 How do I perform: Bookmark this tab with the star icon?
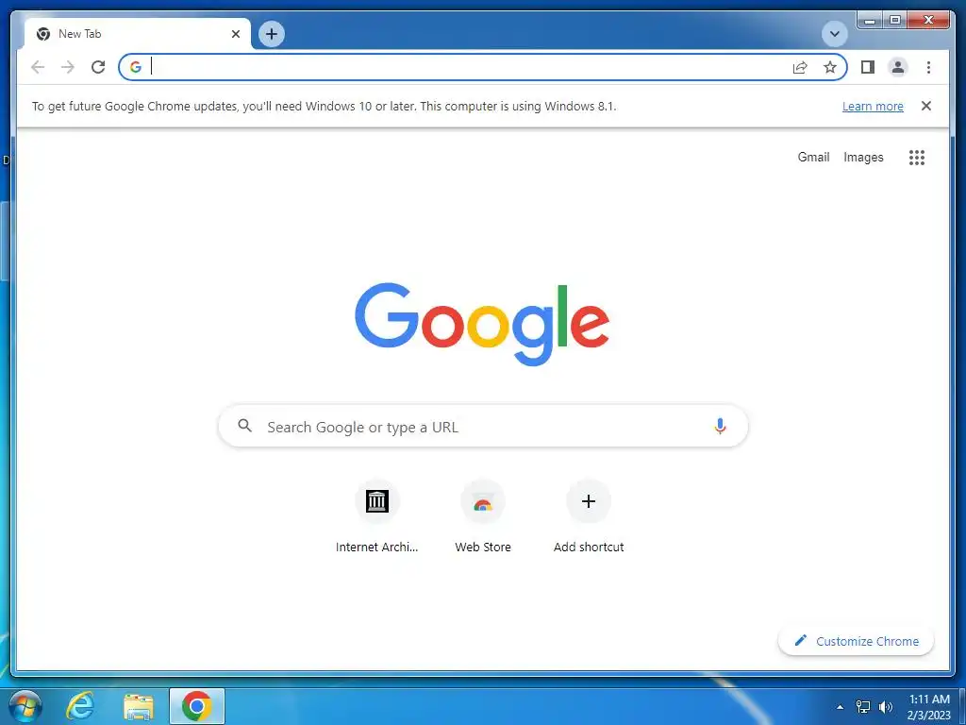point(830,67)
